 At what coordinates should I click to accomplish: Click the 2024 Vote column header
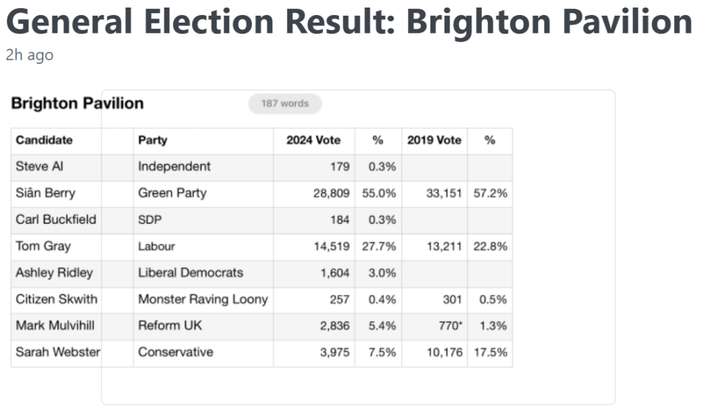coord(313,141)
